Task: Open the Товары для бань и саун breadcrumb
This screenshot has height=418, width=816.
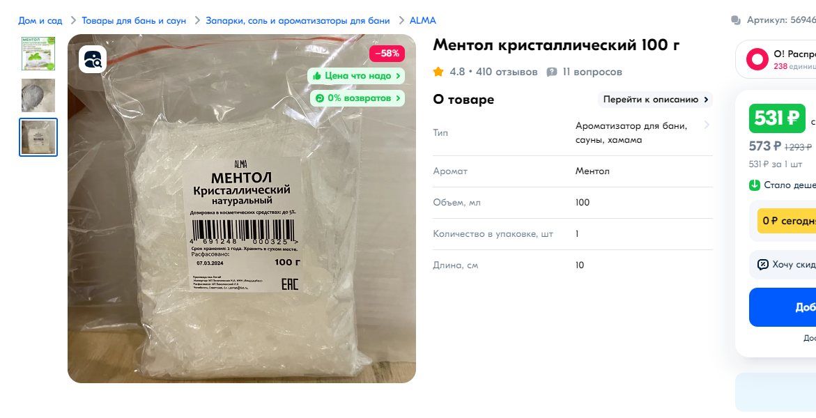Action: [134, 21]
